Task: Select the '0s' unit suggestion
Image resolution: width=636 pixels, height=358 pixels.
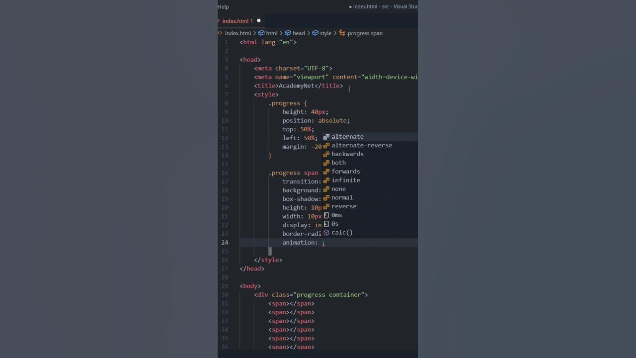Action: pyautogui.click(x=370, y=224)
